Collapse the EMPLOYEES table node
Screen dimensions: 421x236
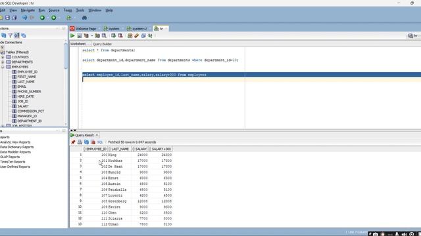pyautogui.click(x=3, y=67)
